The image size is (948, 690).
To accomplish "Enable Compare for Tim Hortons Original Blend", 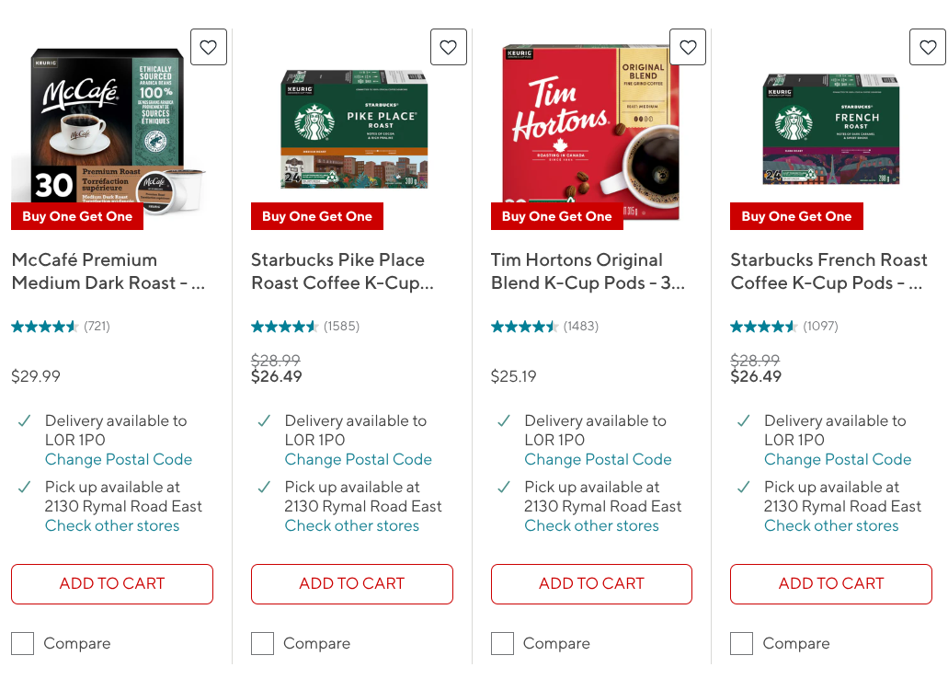I will click(502, 643).
